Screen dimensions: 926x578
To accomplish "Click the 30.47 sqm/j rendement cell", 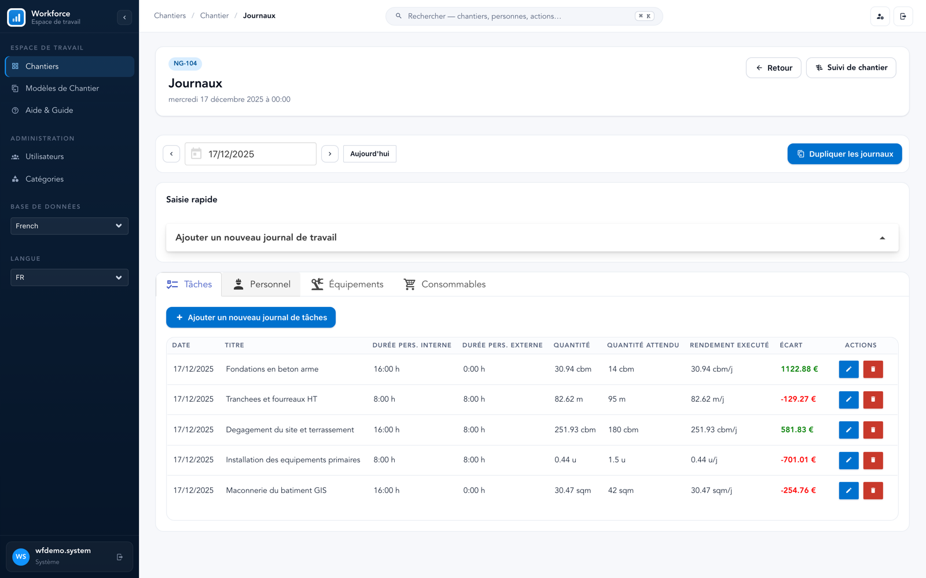I will point(711,490).
